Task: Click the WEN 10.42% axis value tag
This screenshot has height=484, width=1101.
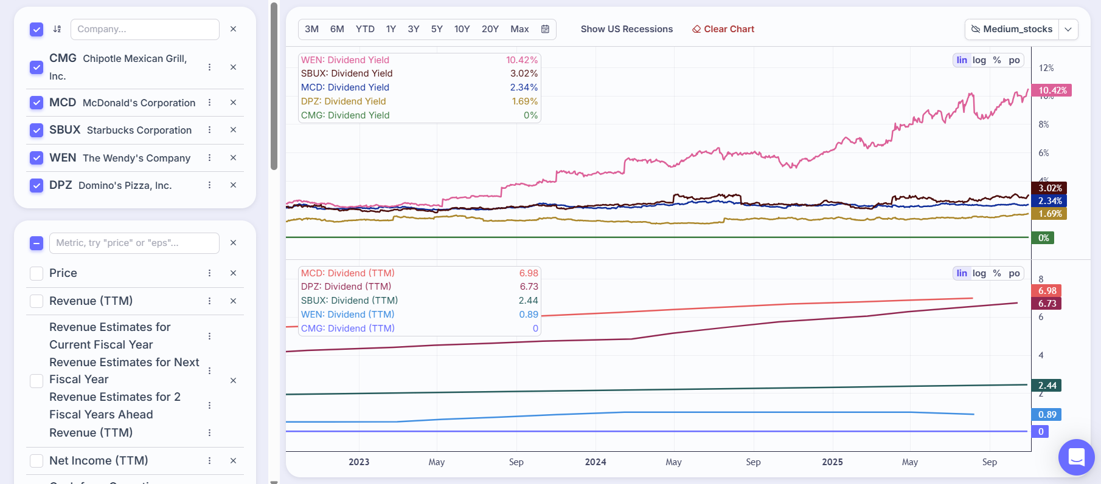Action: point(1052,90)
